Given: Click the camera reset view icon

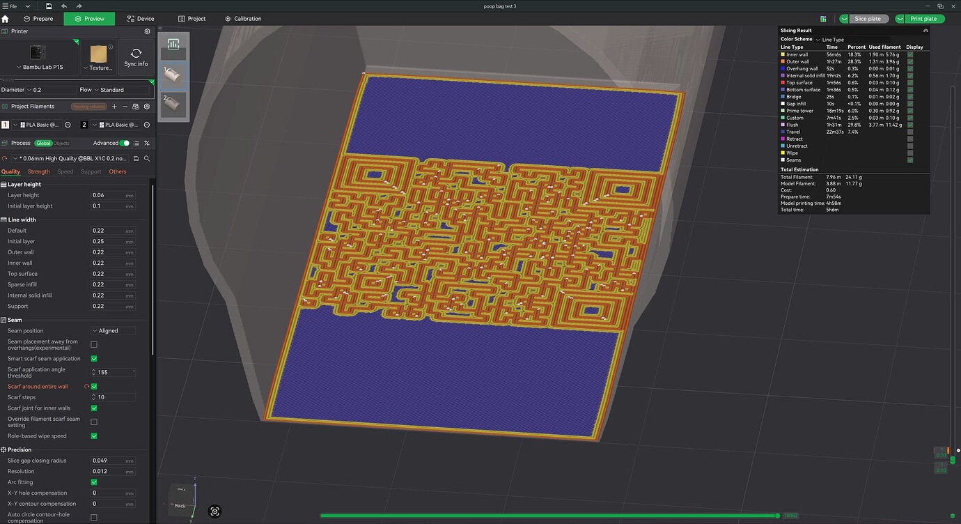Looking at the screenshot, I should (214, 511).
